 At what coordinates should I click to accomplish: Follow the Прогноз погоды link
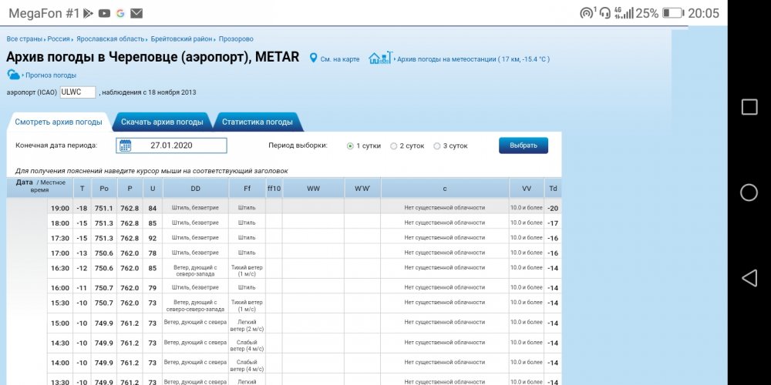click(51, 75)
